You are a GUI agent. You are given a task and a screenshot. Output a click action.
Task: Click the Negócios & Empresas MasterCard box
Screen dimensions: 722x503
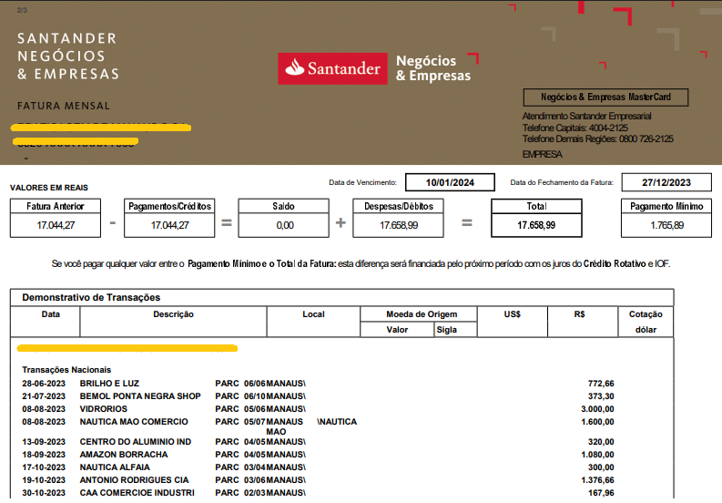(x=605, y=98)
